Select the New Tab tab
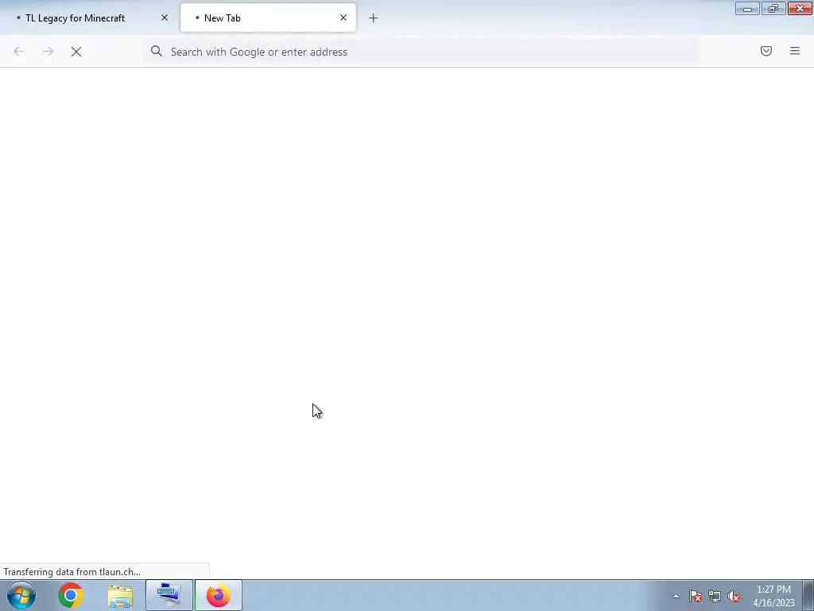Image resolution: width=814 pixels, height=611 pixels. pyautogui.click(x=268, y=18)
